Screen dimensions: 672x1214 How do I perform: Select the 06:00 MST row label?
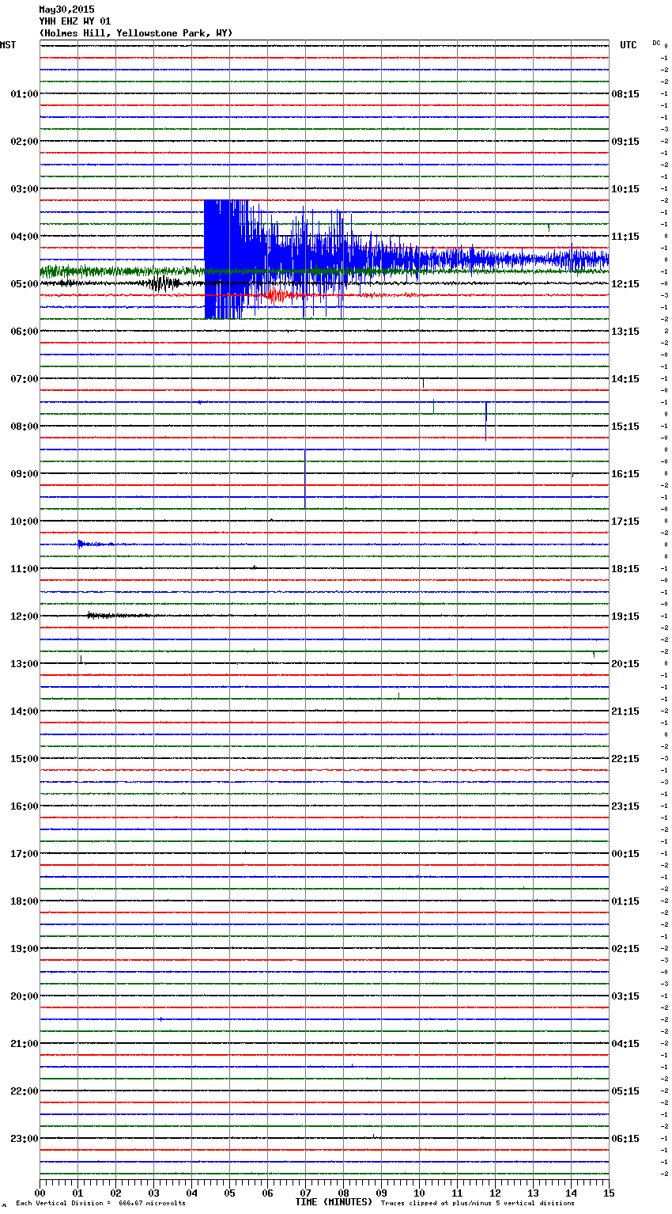[x=25, y=332]
